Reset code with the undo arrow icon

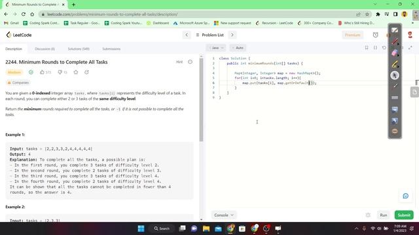click(x=384, y=48)
